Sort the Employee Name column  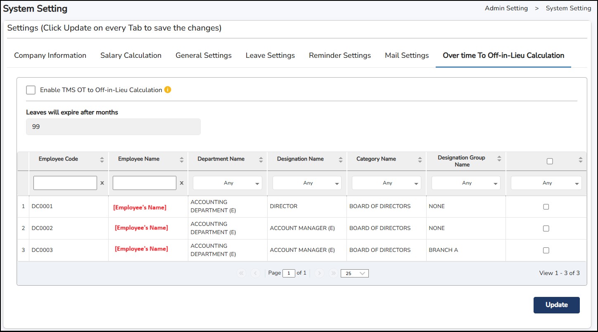[x=181, y=159]
